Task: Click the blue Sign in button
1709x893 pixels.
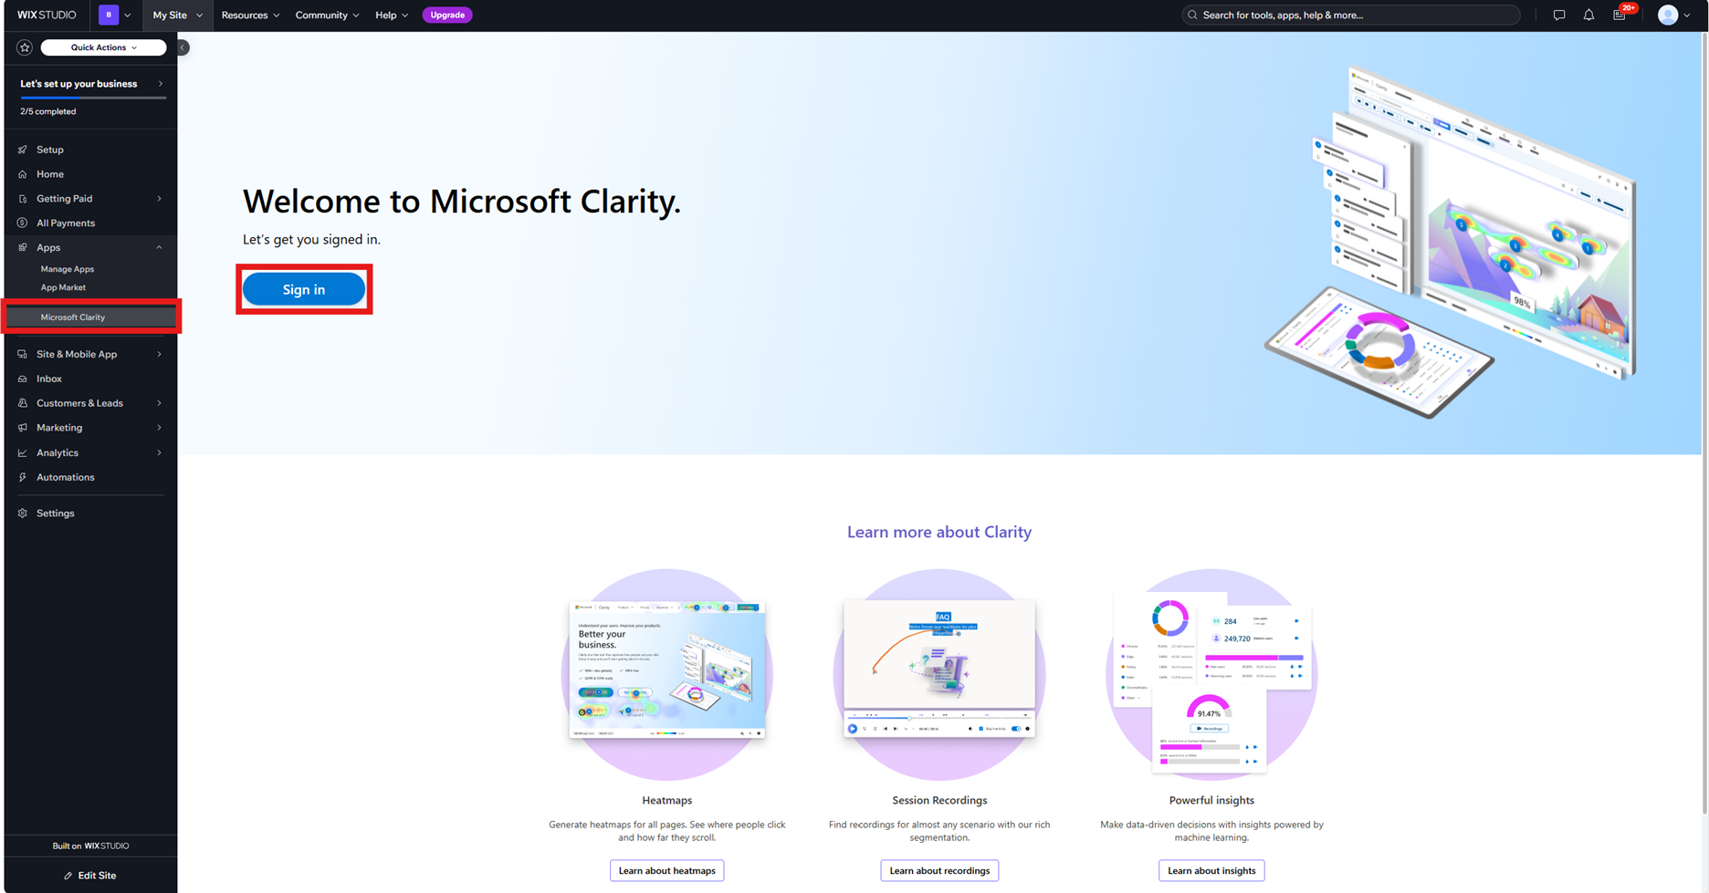Action: click(304, 289)
